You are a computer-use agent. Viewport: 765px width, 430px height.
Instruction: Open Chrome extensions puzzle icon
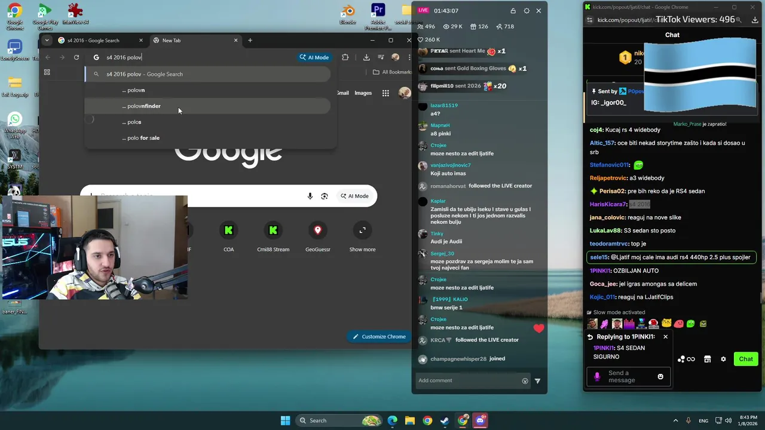(x=345, y=57)
